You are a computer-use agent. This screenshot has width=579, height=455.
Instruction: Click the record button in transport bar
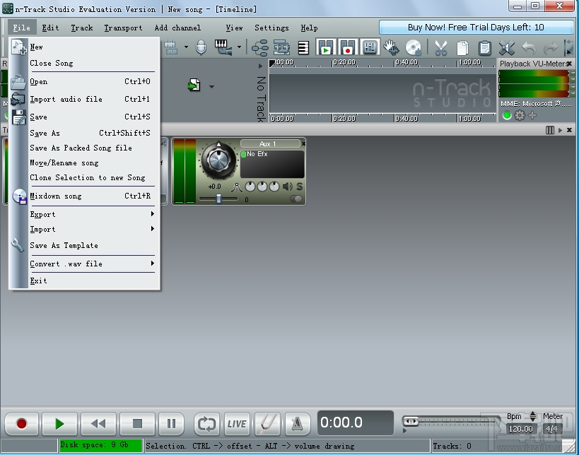pyautogui.click(x=21, y=424)
